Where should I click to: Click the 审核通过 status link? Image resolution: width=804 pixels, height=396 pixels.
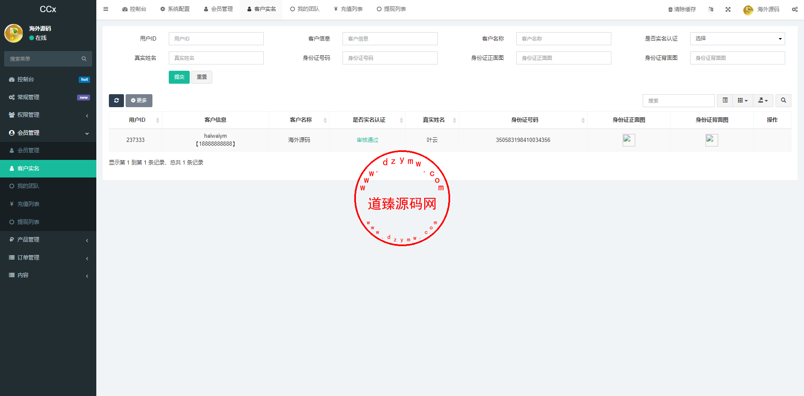(367, 140)
